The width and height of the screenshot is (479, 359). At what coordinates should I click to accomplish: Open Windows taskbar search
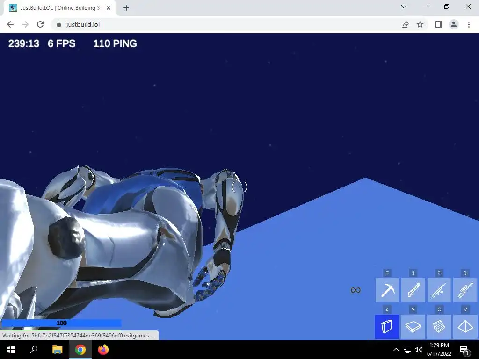34,350
